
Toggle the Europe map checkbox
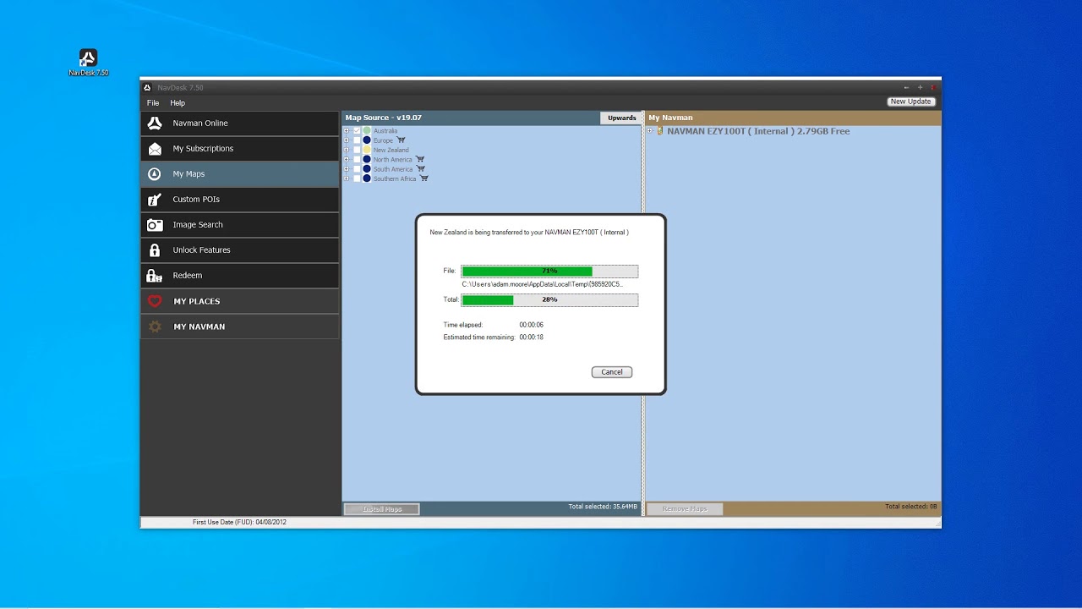(x=357, y=140)
